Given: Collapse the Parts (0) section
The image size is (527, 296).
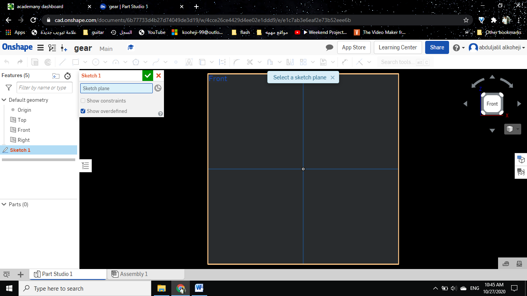Looking at the screenshot, I should coord(4,204).
